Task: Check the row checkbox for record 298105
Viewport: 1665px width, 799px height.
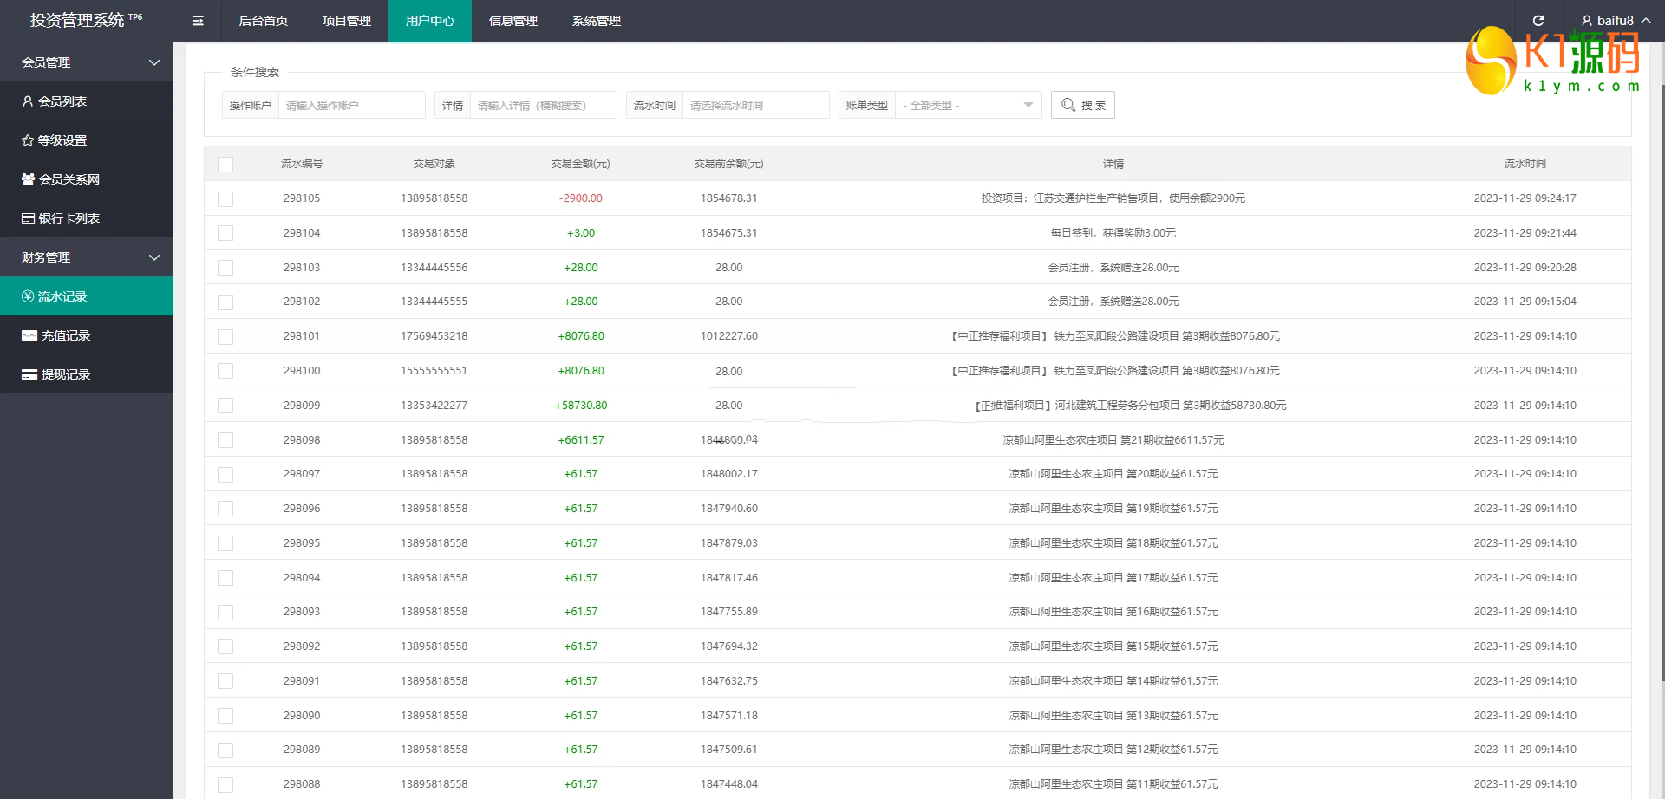Action: point(225,199)
